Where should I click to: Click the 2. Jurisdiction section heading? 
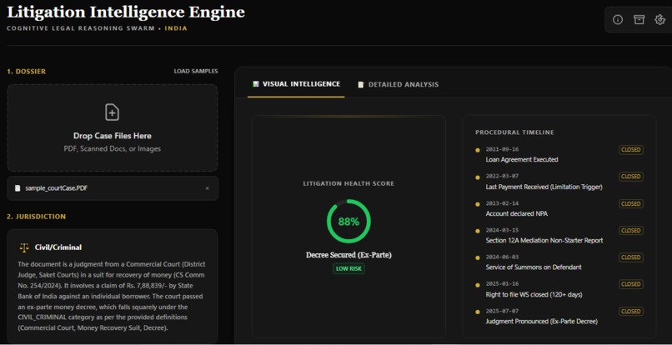click(37, 217)
